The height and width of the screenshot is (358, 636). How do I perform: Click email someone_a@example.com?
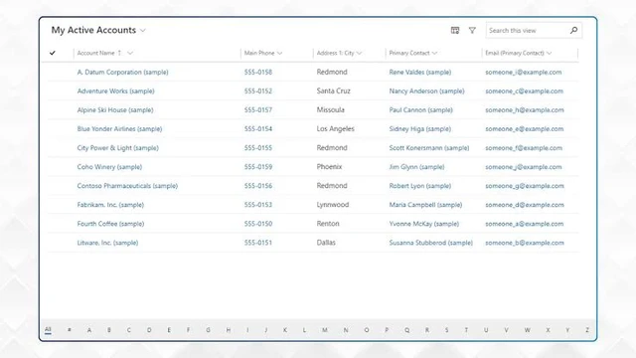[524, 224]
